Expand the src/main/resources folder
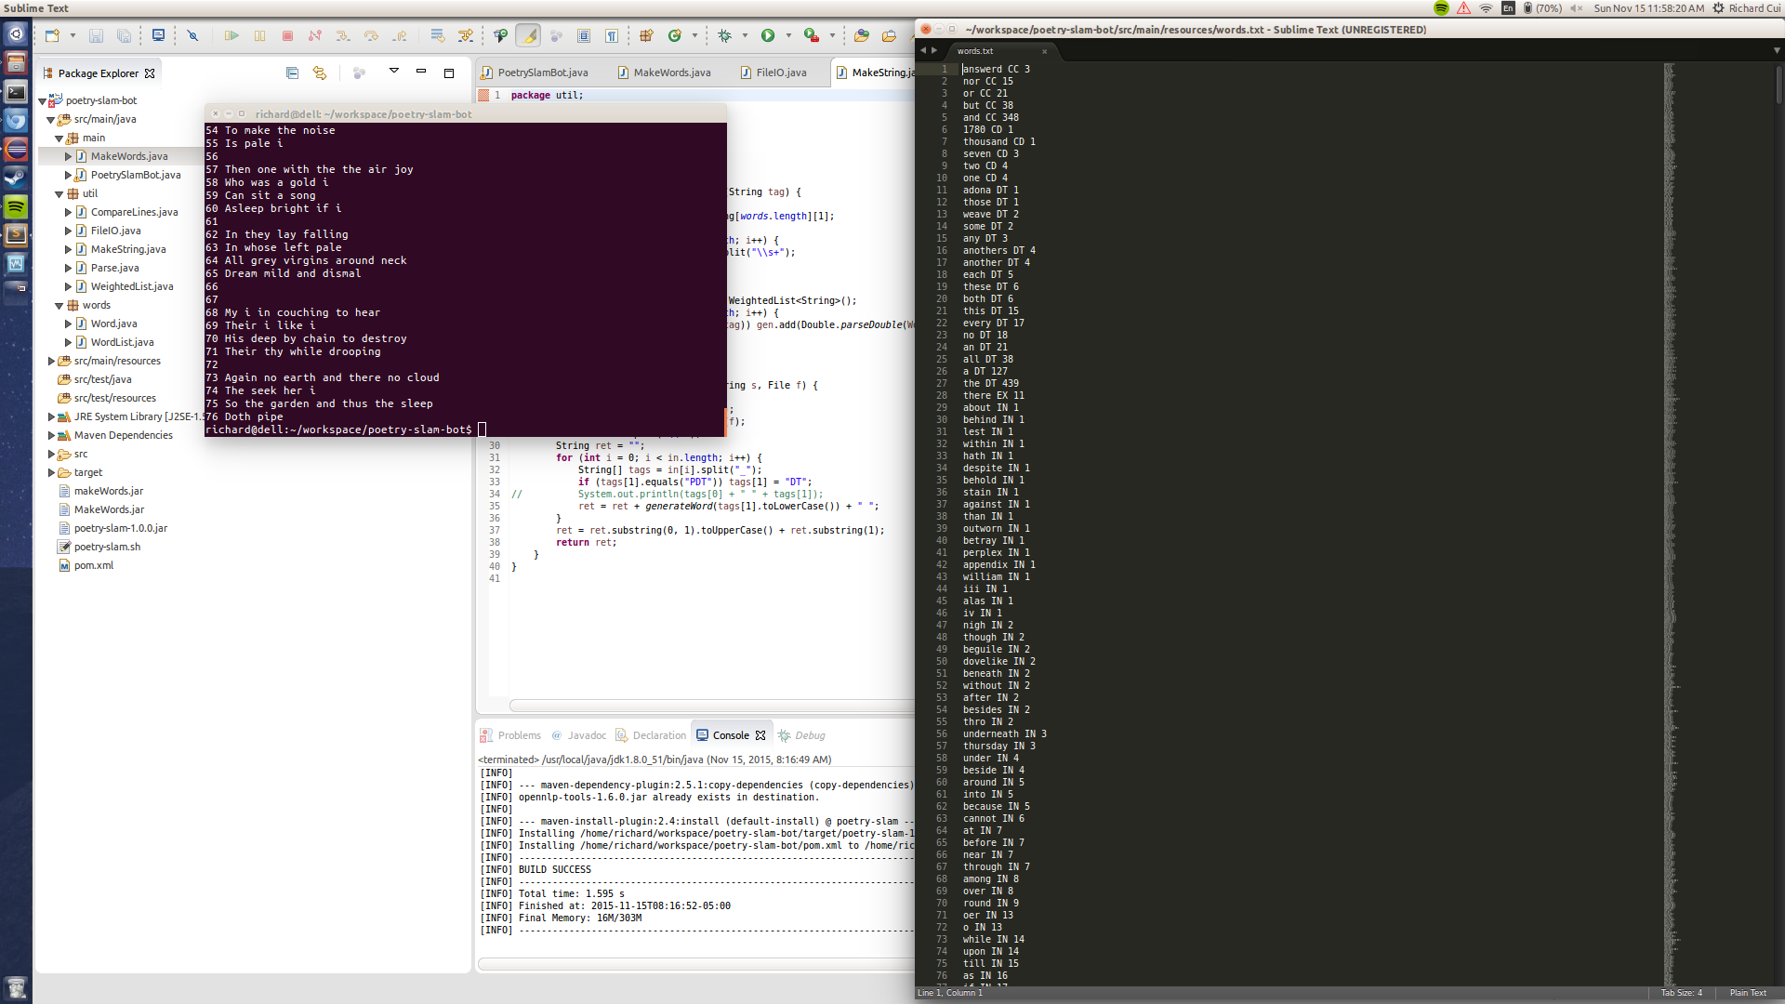The width and height of the screenshot is (1785, 1004). (52, 361)
